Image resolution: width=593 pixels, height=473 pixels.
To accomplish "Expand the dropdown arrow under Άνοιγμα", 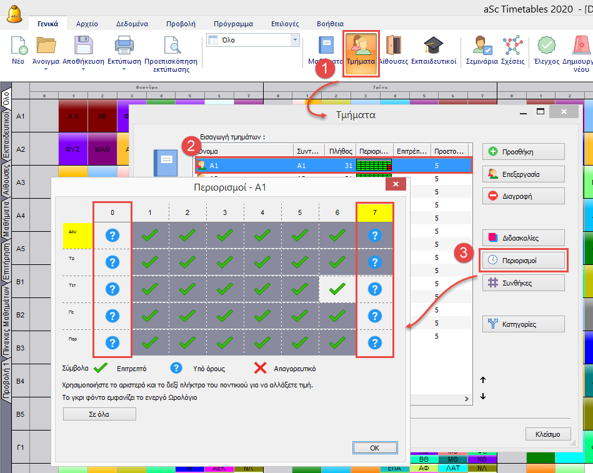I will 46,69.
